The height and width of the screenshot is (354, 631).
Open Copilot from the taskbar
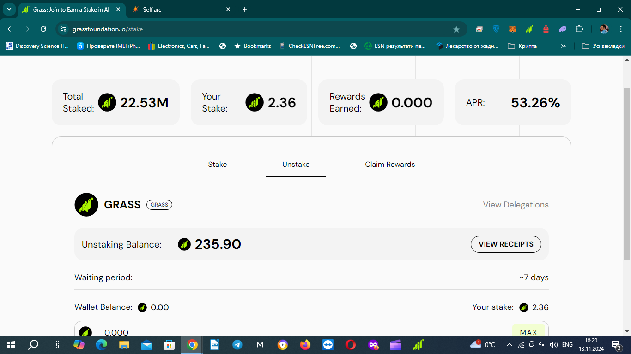coord(79,345)
